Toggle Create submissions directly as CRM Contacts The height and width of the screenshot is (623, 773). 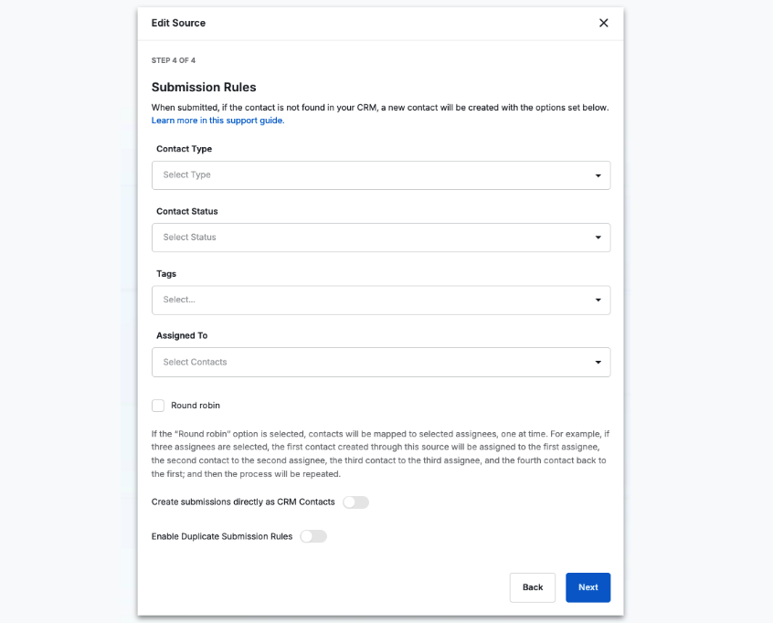[x=355, y=502]
